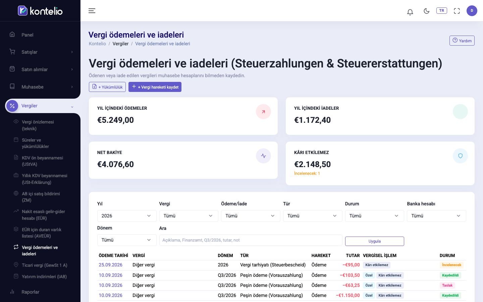483x302 pixels.
Task: Switch to dark mode moon icon
Action: coord(427,11)
